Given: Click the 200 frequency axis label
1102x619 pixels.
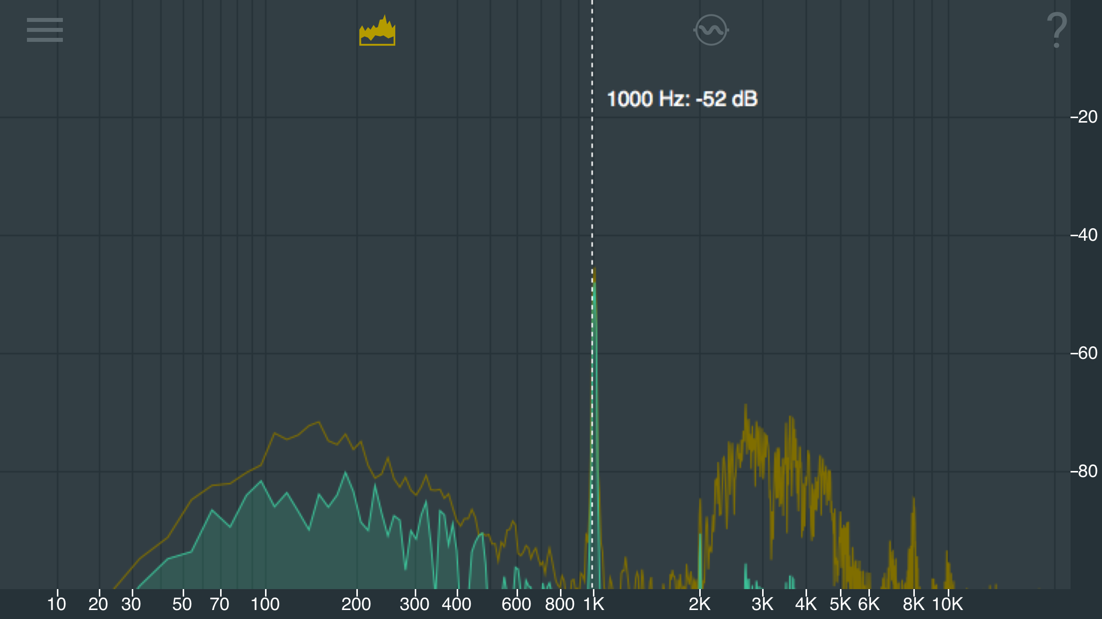Looking at the screenshot, I should pos(356,604).
